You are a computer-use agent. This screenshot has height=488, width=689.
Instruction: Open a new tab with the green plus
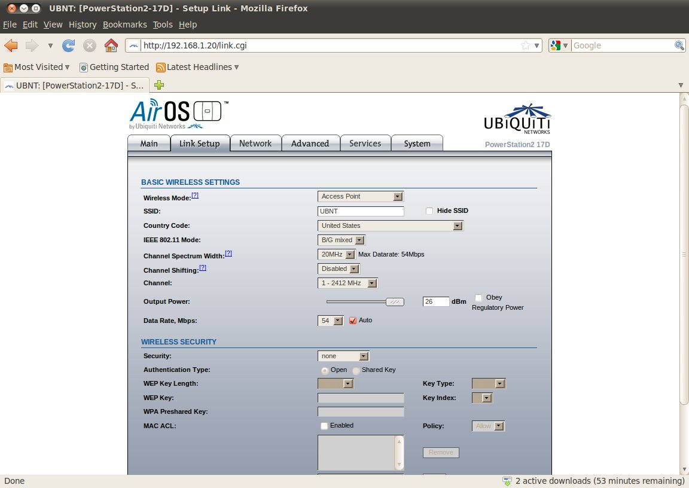pyautogui.click(x=159, y=85)
